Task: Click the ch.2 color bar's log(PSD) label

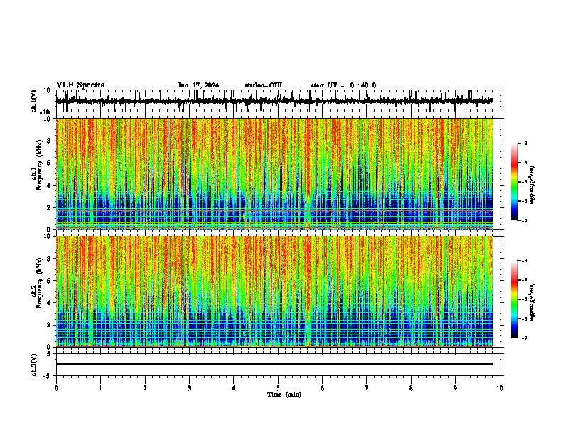Action: click(x=532, y=302)
